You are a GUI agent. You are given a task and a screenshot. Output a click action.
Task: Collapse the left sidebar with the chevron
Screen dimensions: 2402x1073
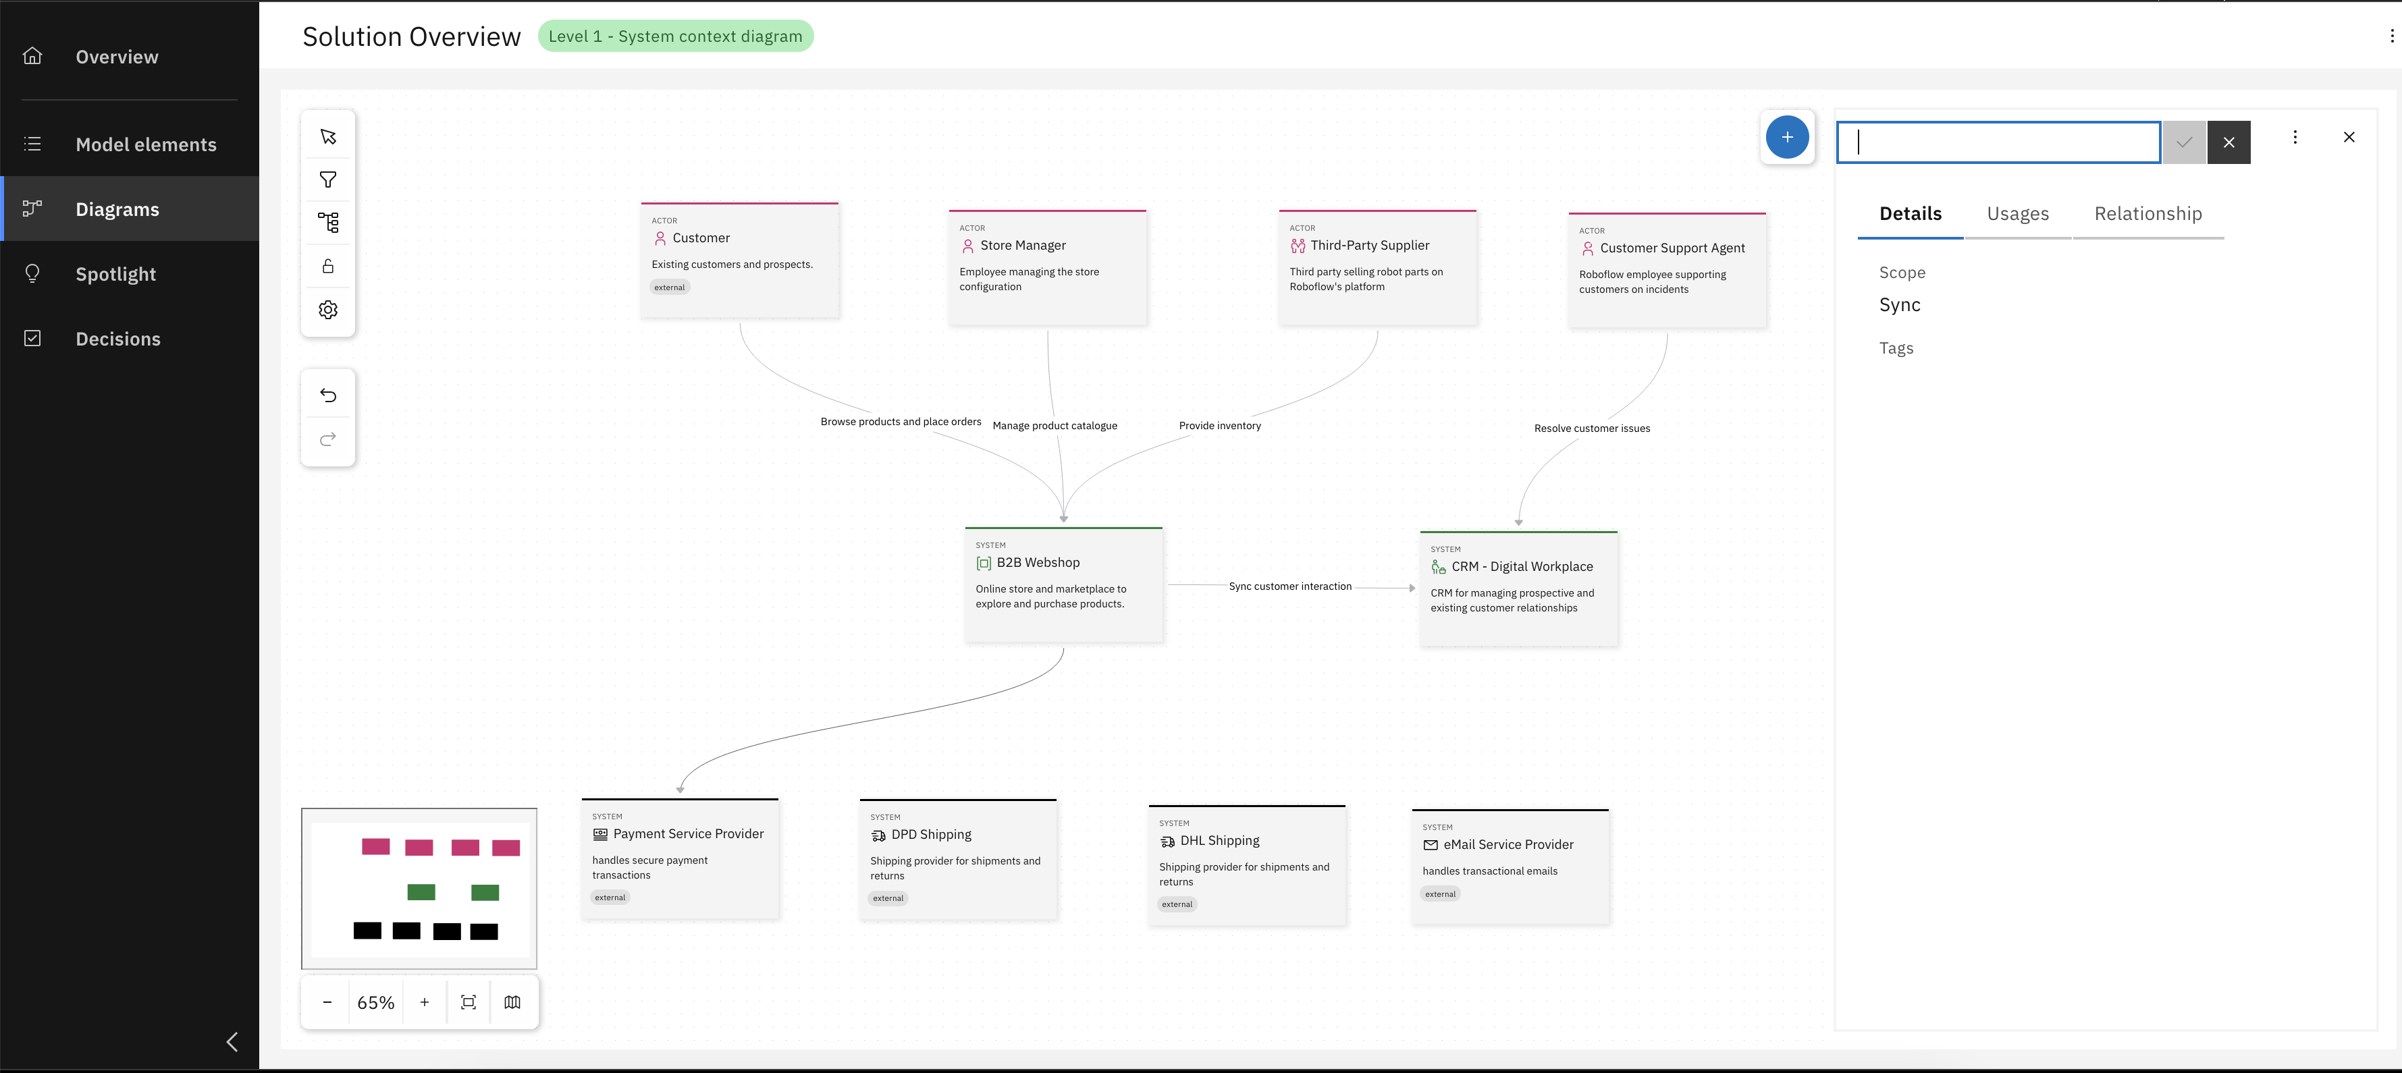(232, 1041)
